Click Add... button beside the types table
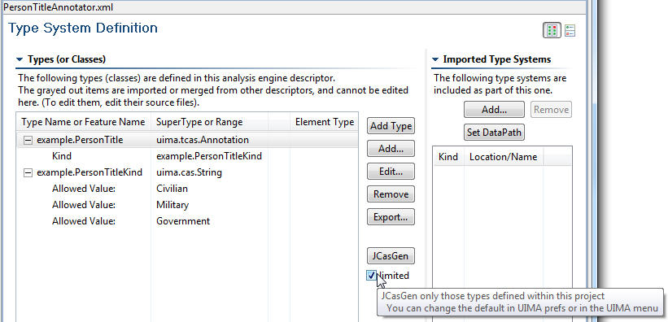This screenshot has width=668, height=322. pyautogui.click(x=391, y=149)
